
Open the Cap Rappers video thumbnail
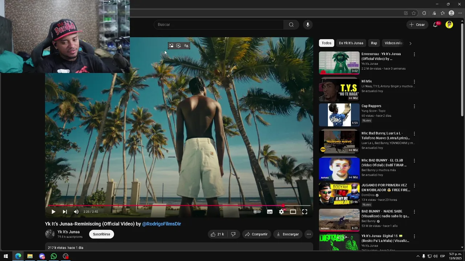pyautogui.click(x=339, y=115)
